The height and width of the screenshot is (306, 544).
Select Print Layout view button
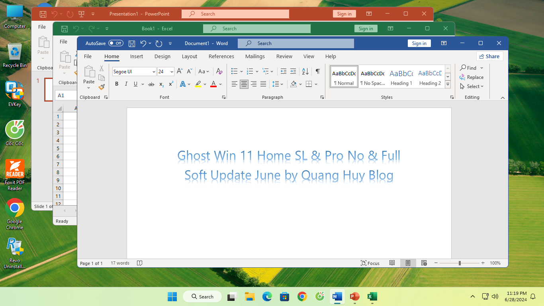[408, 263]
